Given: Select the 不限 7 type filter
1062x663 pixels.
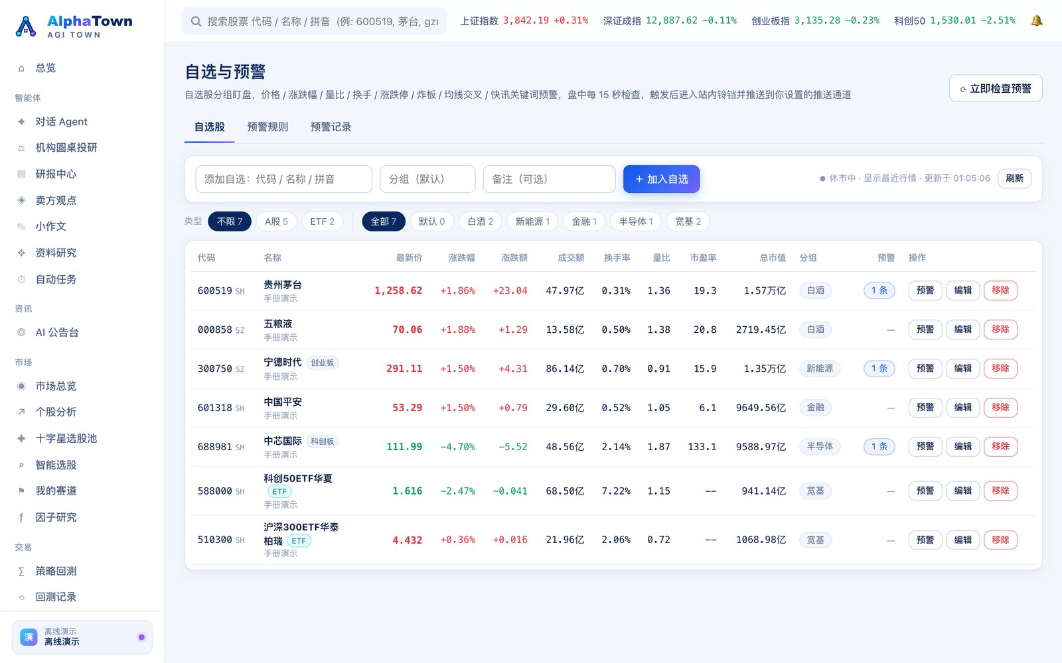Looking at the screenshot, I should pyautogui.click(x=230, y=221).
